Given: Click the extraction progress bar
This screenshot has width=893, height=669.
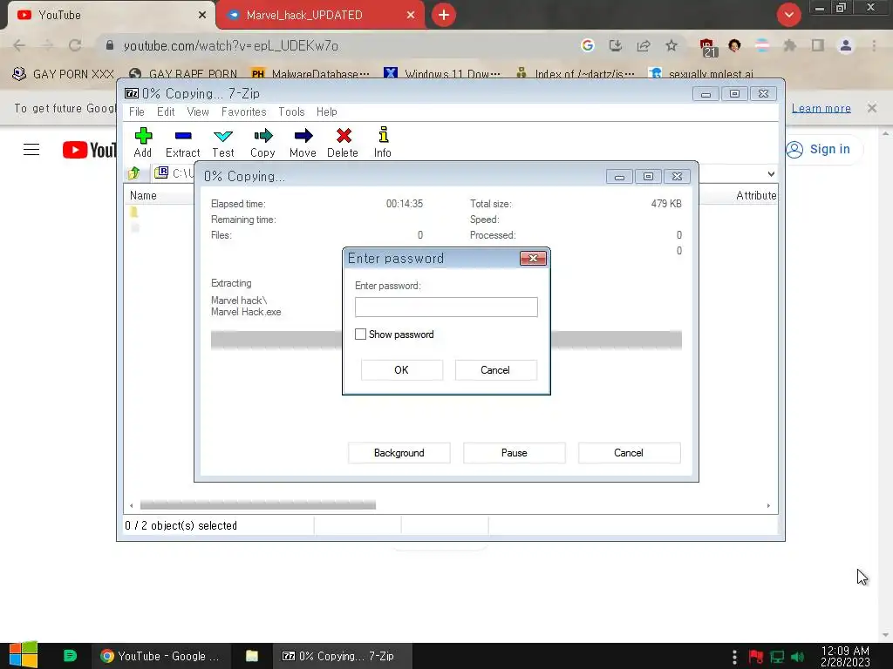Looking at the screenshot, I should (x=446, y=340).
